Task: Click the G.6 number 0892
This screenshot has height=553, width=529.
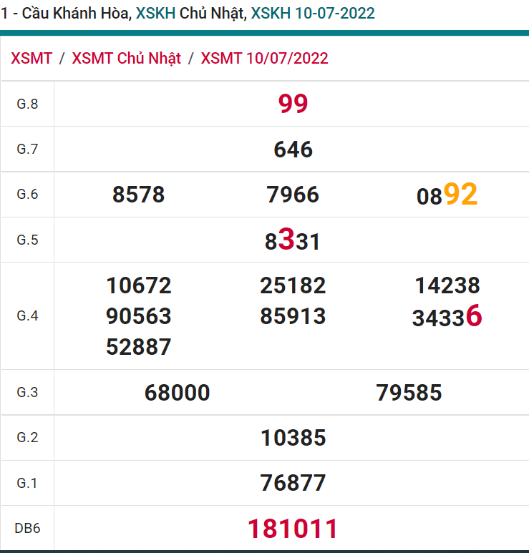Action: (447, 195)
